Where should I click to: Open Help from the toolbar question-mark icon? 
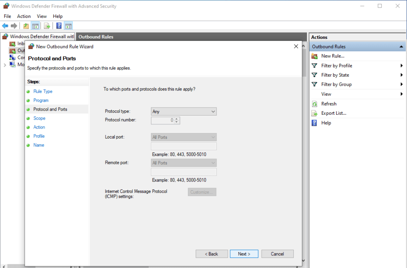pyautogui.click(x=59, y=26)
